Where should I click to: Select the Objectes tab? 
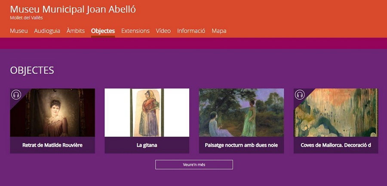[103, 31]
